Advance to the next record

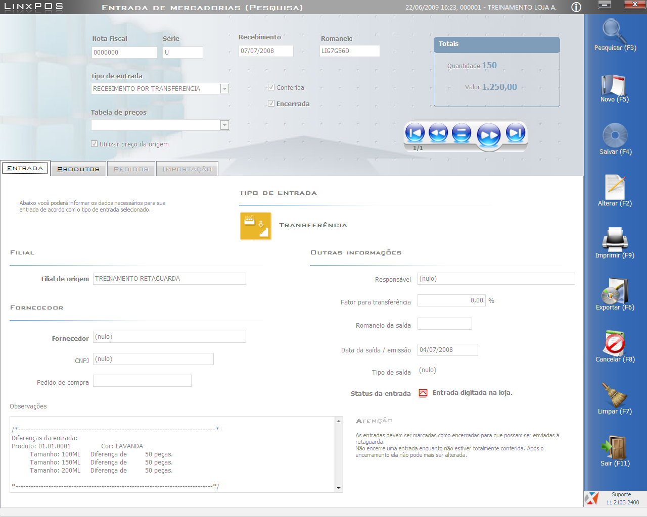(x=489, y=135)
